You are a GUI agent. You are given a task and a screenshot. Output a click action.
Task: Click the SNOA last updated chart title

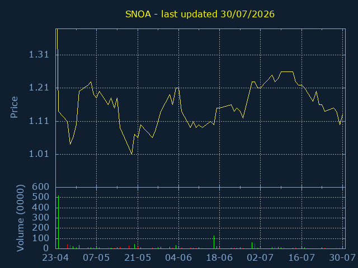pos(200,14)
